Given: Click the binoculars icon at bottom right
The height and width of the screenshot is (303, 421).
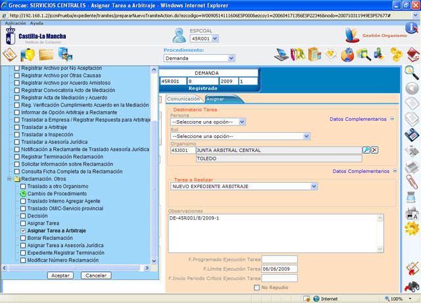Looking at the screenshot, I should 412,286.
